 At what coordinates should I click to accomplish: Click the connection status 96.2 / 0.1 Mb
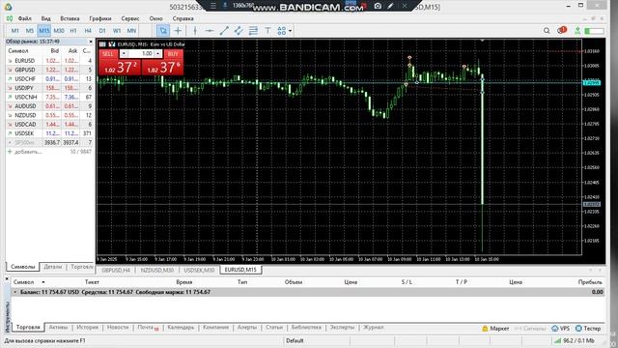574,340
